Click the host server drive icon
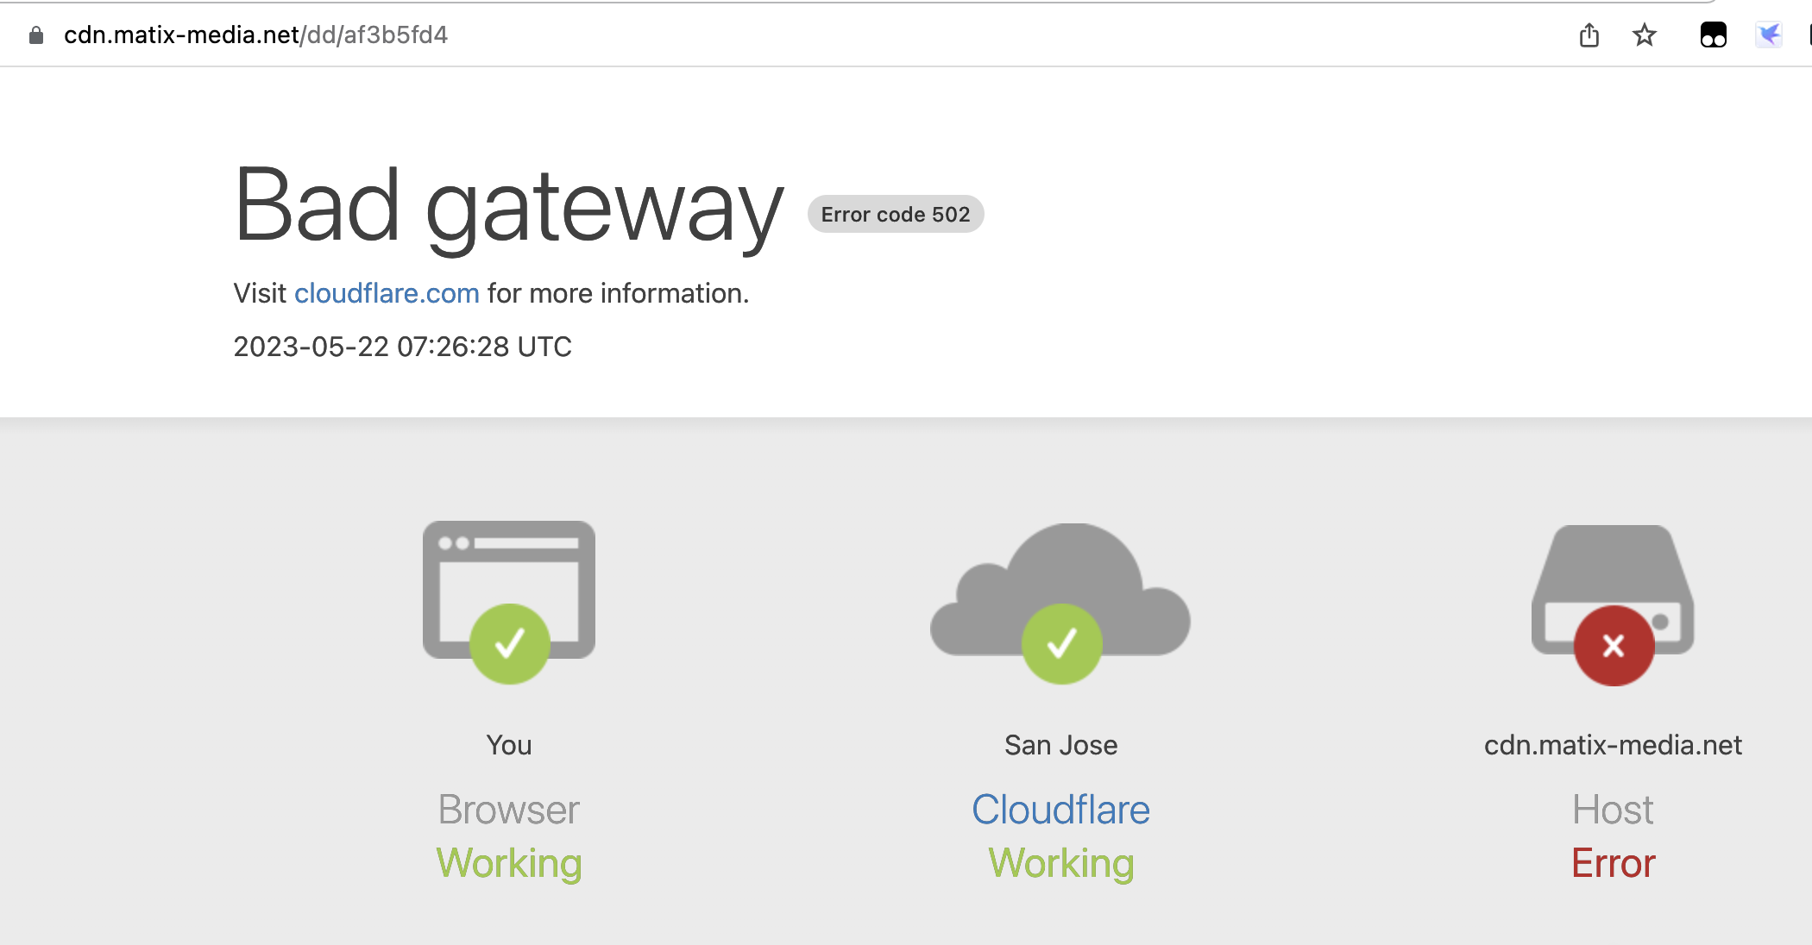Screen dimensions: 1812x945 (1612, 569)
